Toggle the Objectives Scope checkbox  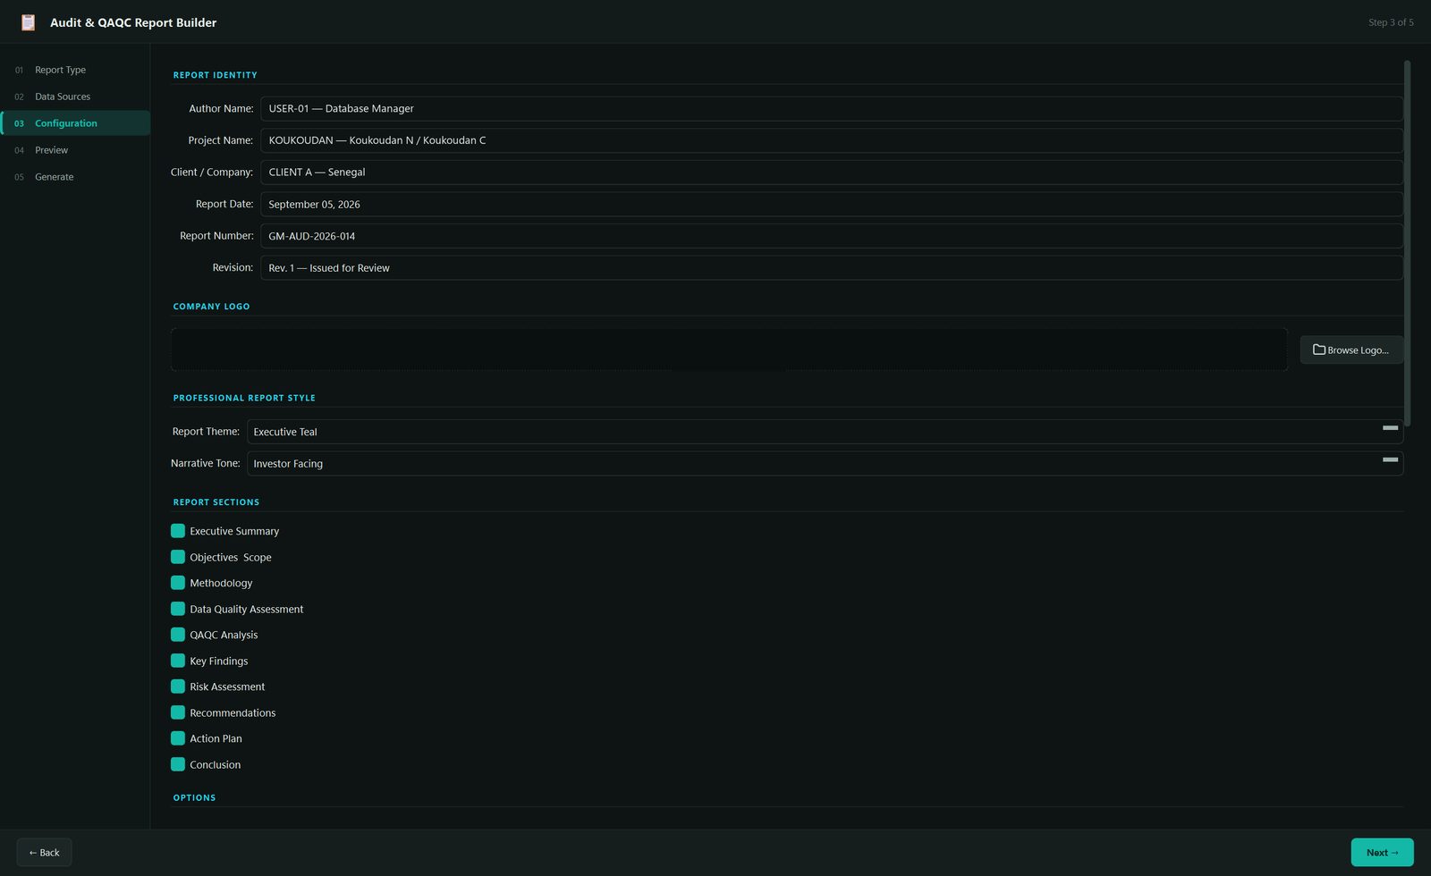click(178, 557)
